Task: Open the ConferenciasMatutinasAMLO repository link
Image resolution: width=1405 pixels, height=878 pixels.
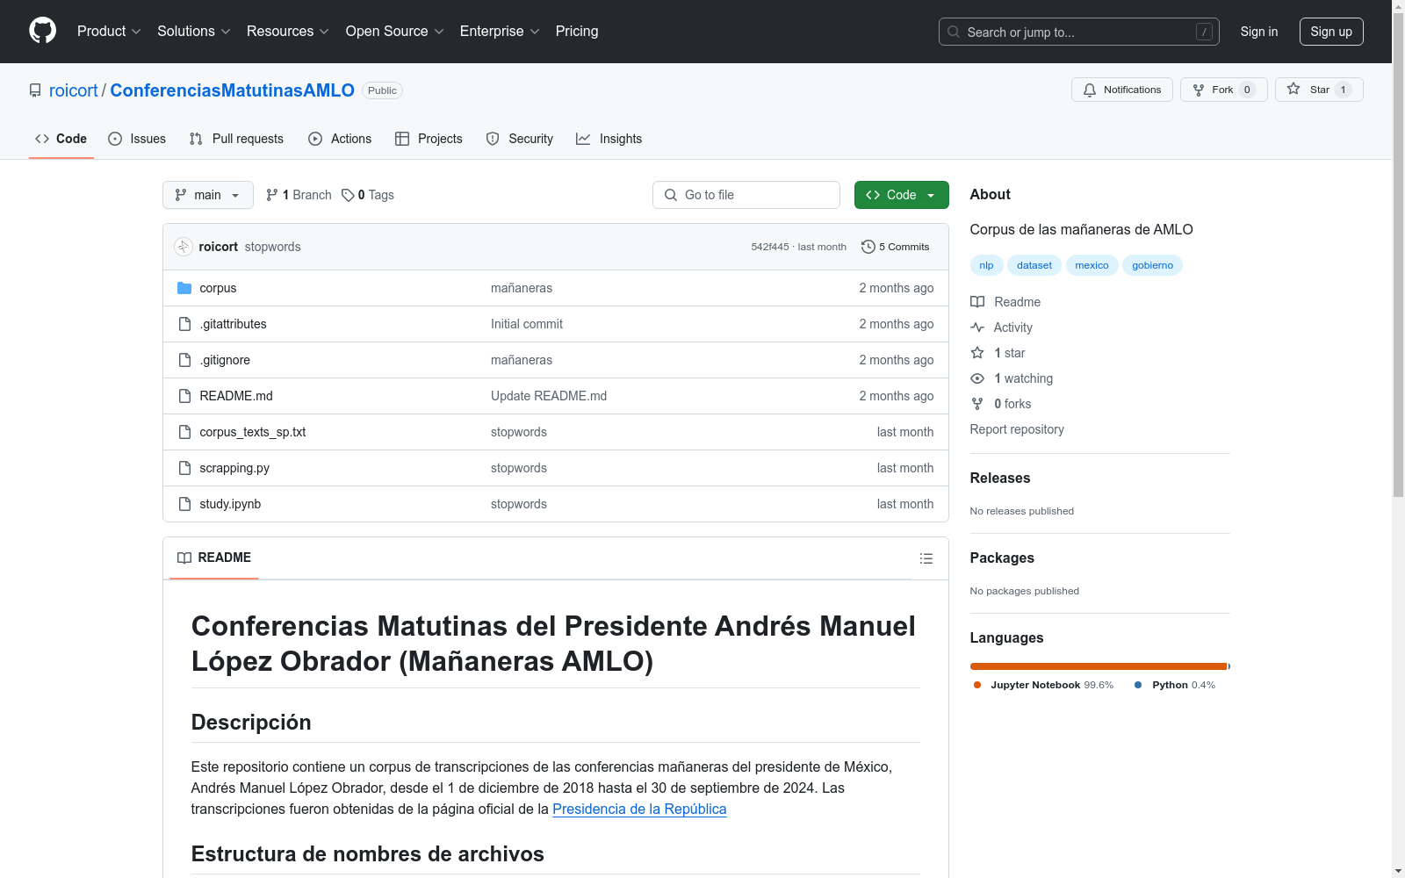Action: [232, 90]
